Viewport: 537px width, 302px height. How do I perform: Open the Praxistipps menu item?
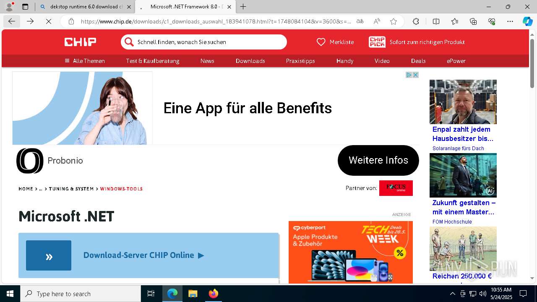pos(300,61)
